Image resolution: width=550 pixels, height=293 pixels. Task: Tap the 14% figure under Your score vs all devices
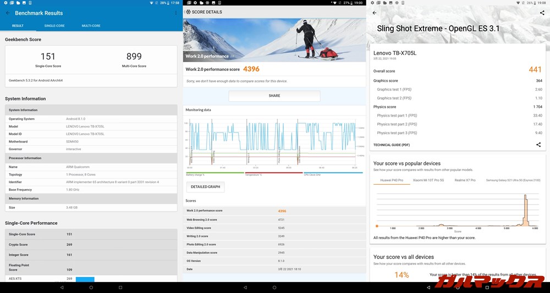coord(402,275)
